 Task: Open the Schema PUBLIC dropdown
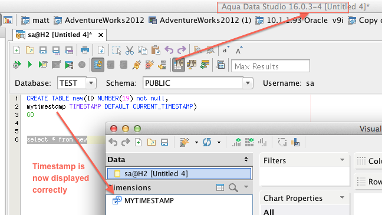pyautogui.click(x=248, y=83)
